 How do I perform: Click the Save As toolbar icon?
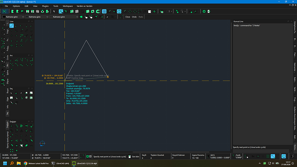click(32, 11)
